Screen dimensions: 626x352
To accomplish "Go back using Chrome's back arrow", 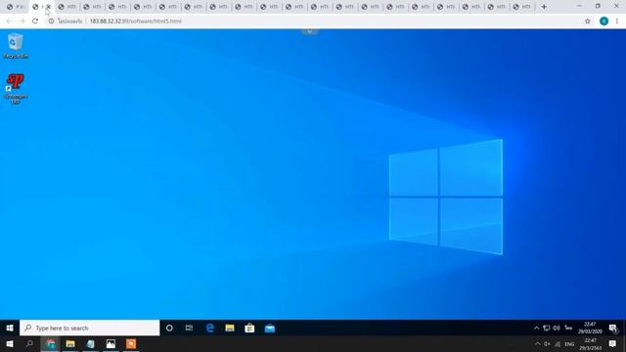I will (9, 22).
